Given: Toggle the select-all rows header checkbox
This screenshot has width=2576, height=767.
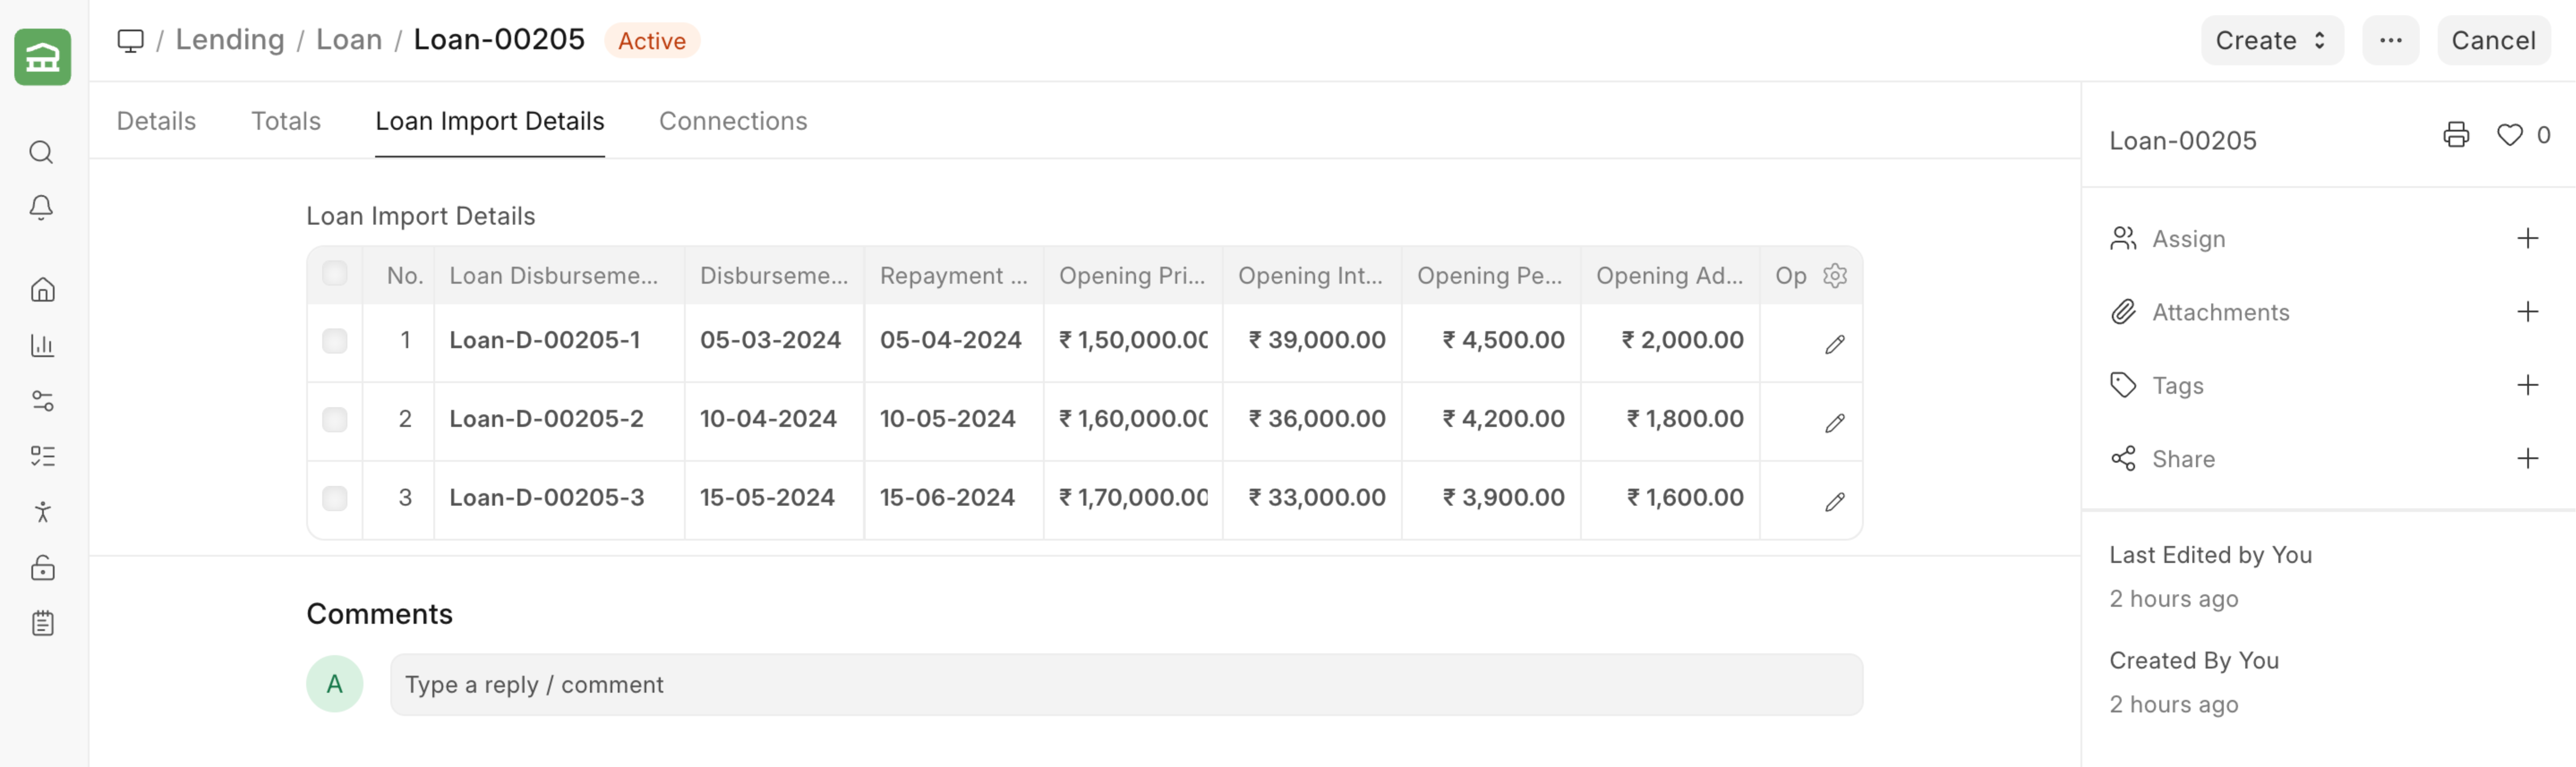Looking at the screenshot, I should click(x=334, y=273).
